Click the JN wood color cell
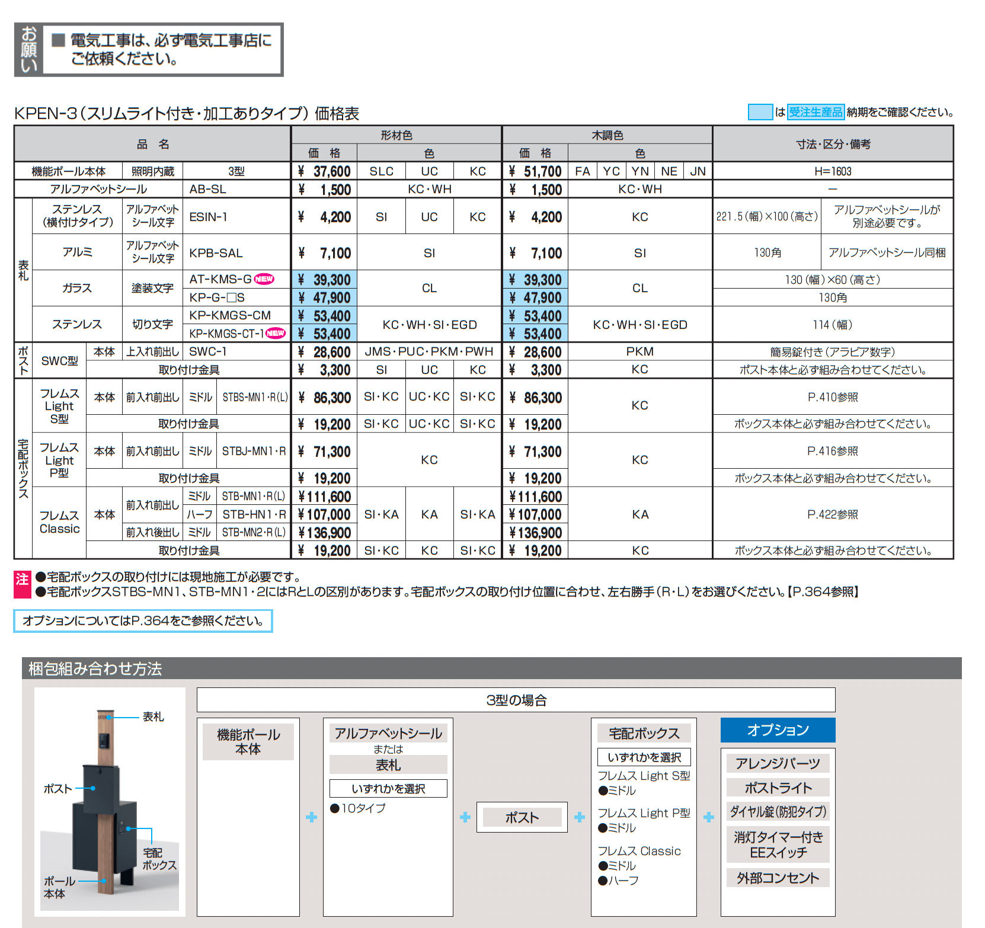 point(698,171)
